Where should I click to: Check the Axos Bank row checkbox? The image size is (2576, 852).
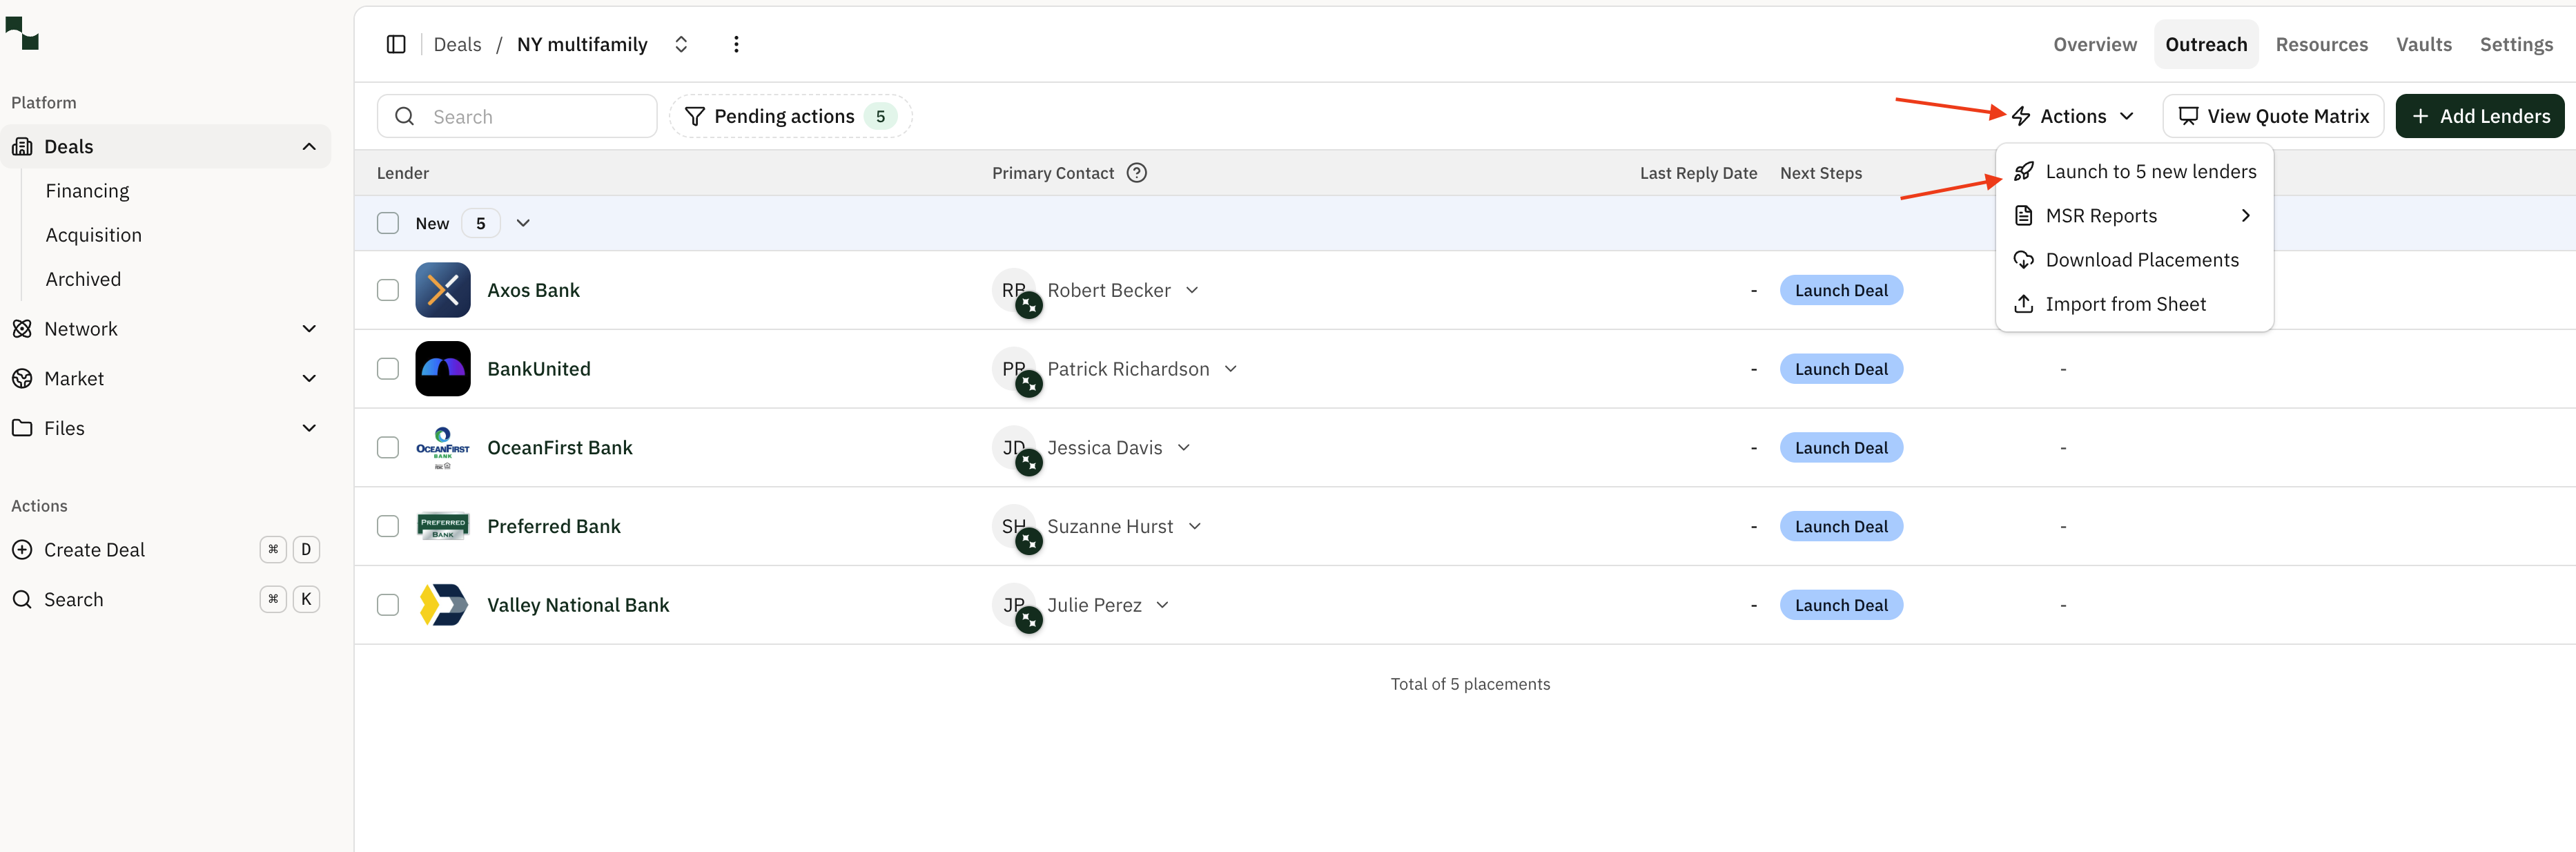(388, 290)
